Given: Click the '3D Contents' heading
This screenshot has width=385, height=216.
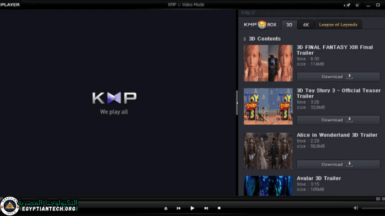Looking at the screenshot, I should pyautogui.click(x=265, y=39).
